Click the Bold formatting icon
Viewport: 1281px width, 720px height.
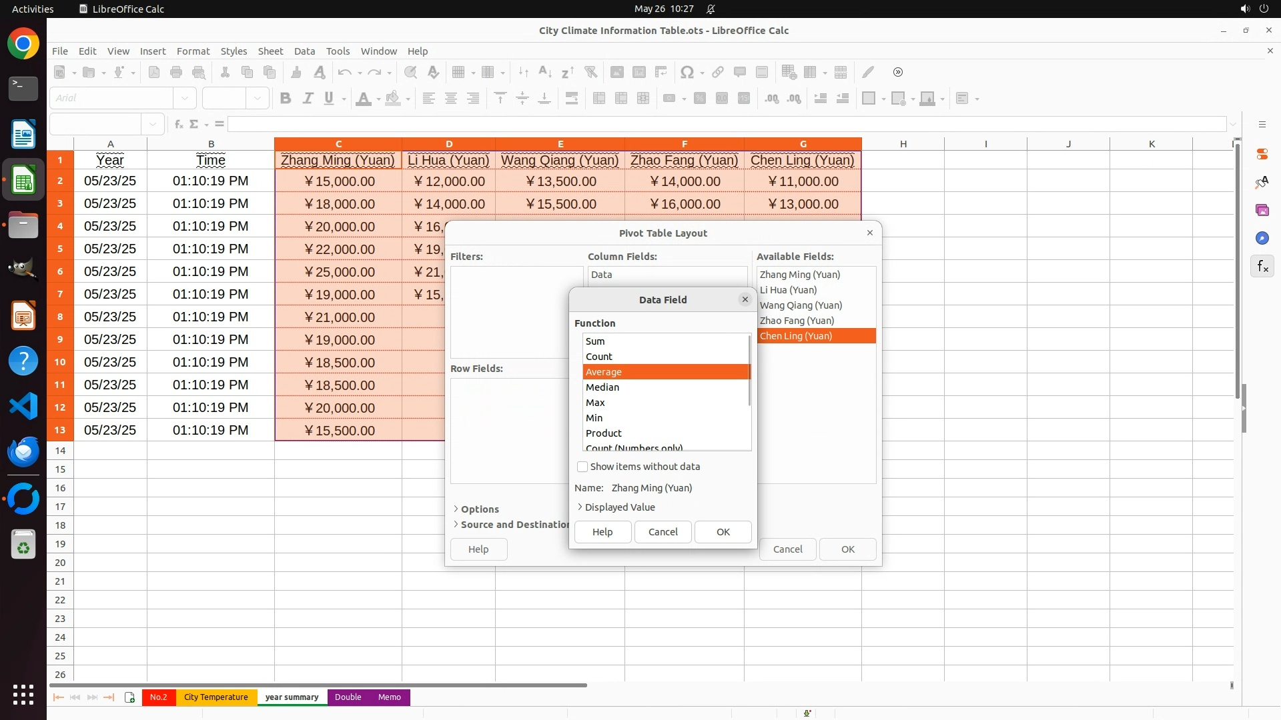(x=286, y=99)
